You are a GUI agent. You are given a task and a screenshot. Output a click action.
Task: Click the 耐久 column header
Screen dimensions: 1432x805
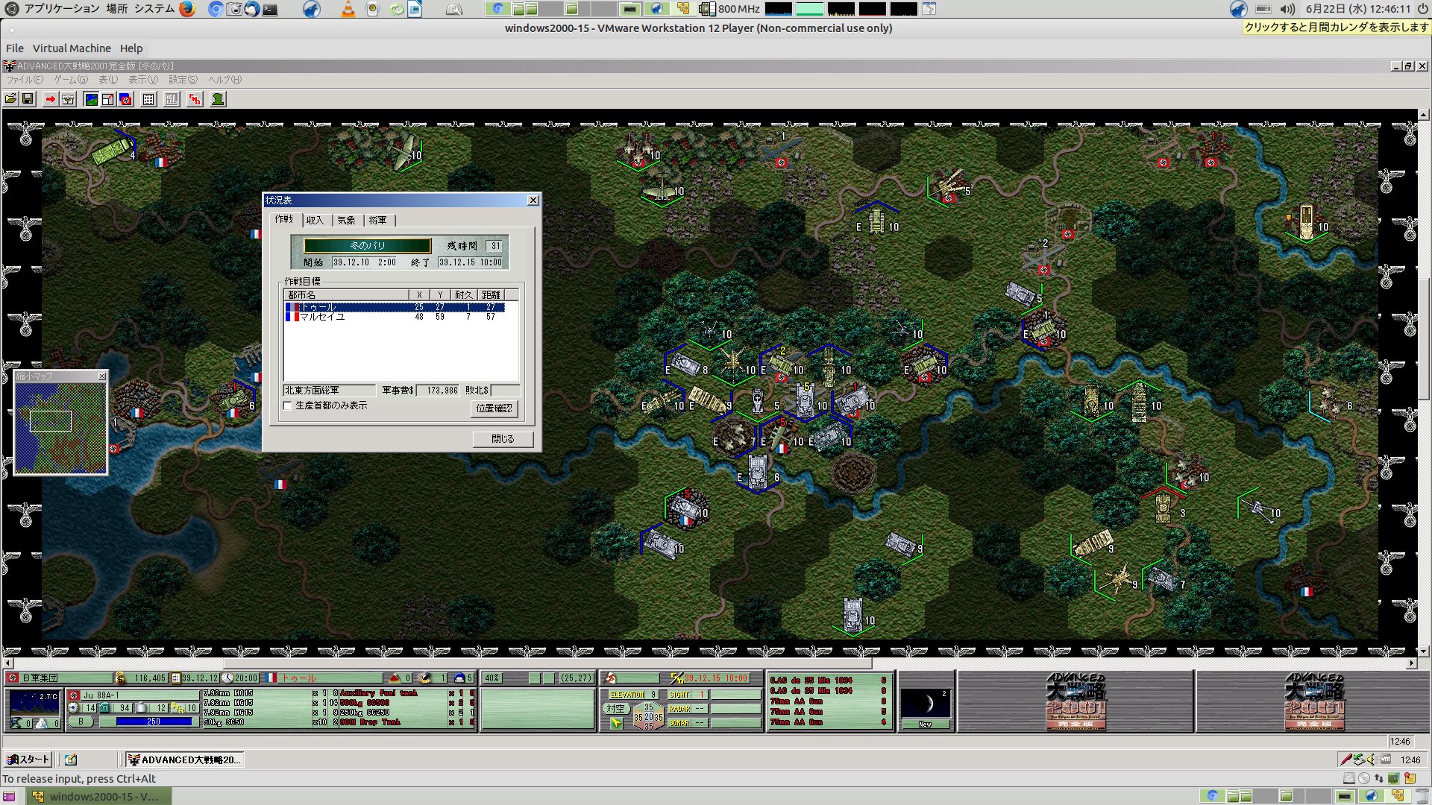[464, 295]
